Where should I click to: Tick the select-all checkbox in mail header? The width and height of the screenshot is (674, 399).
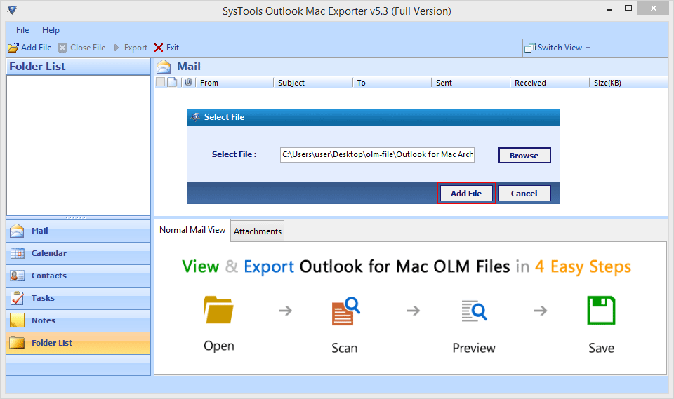pyautogui.click(x=161, y=83)
